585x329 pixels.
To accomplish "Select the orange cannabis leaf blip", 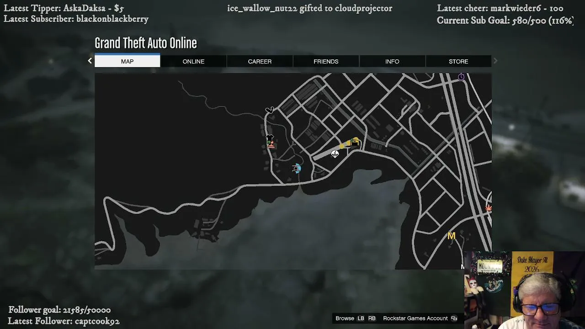I will tap(488, 208).
